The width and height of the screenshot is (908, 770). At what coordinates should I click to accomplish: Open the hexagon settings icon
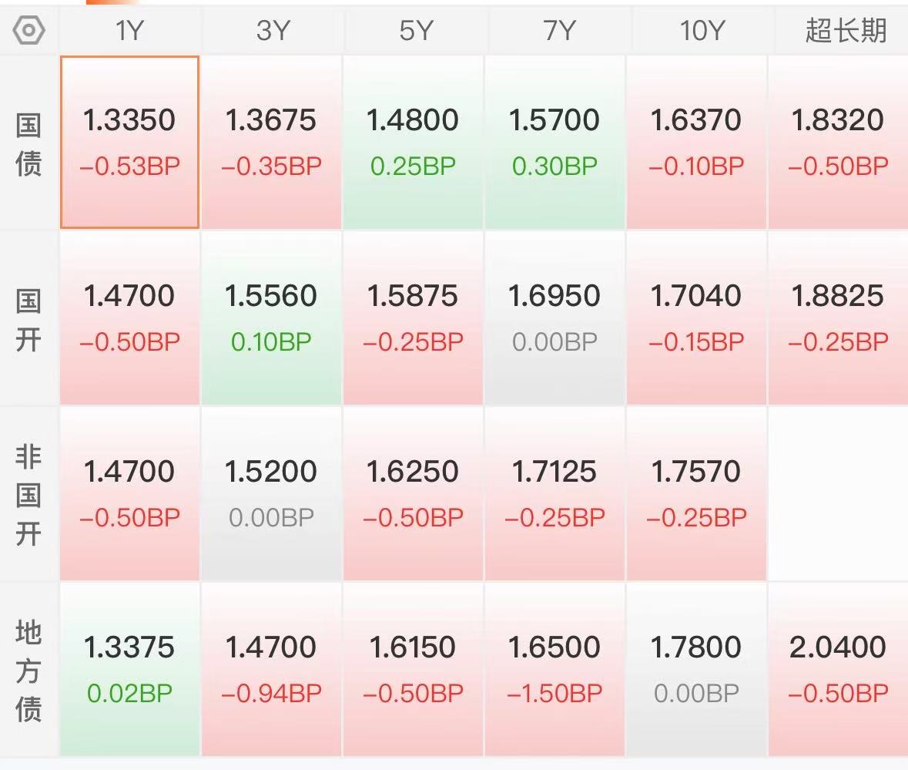click(x=29, y=30)
